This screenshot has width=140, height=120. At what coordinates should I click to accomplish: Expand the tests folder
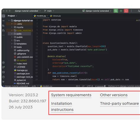point(12,47)
